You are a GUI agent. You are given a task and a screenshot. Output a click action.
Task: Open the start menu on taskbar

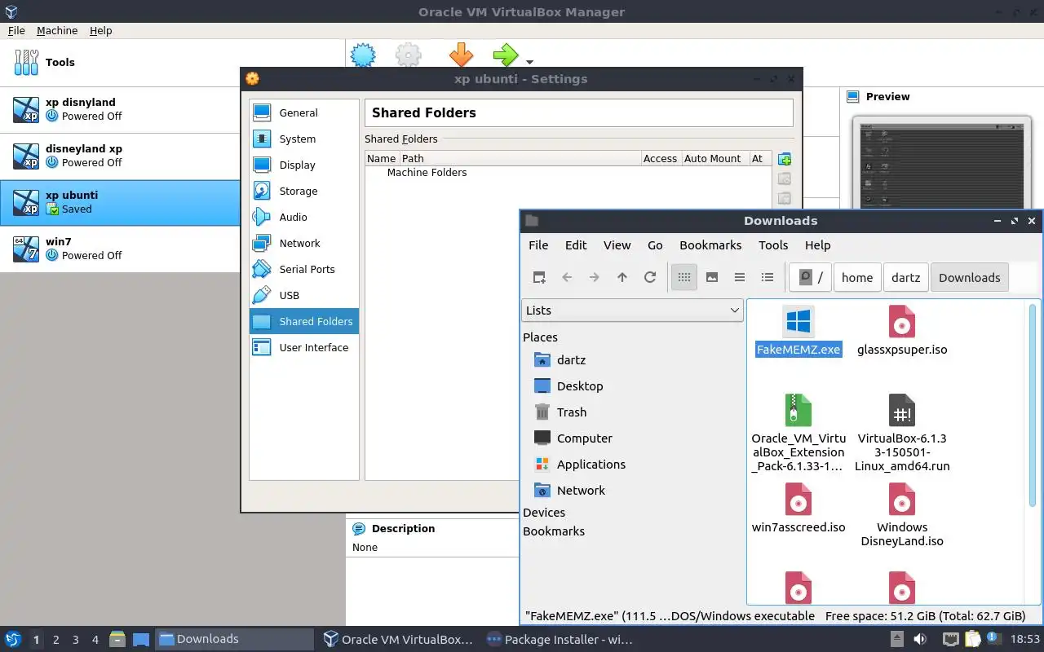(13, 640)
